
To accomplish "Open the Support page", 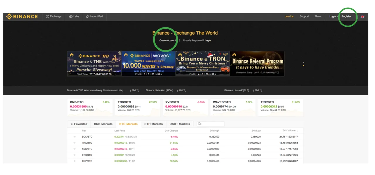I will pos(304,16).
